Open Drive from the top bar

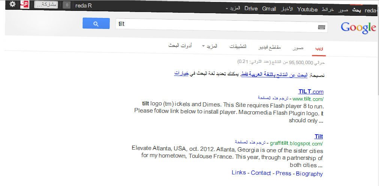[x=251, y=8]
